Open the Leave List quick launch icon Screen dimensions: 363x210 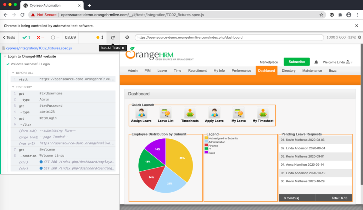[x=166, y=113]
